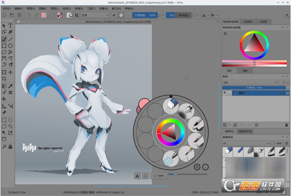This screenshot has height=196, width=291.
Task: Select the Rectangle shape tool
Action: pyautogui.click(x=4, y=45)
